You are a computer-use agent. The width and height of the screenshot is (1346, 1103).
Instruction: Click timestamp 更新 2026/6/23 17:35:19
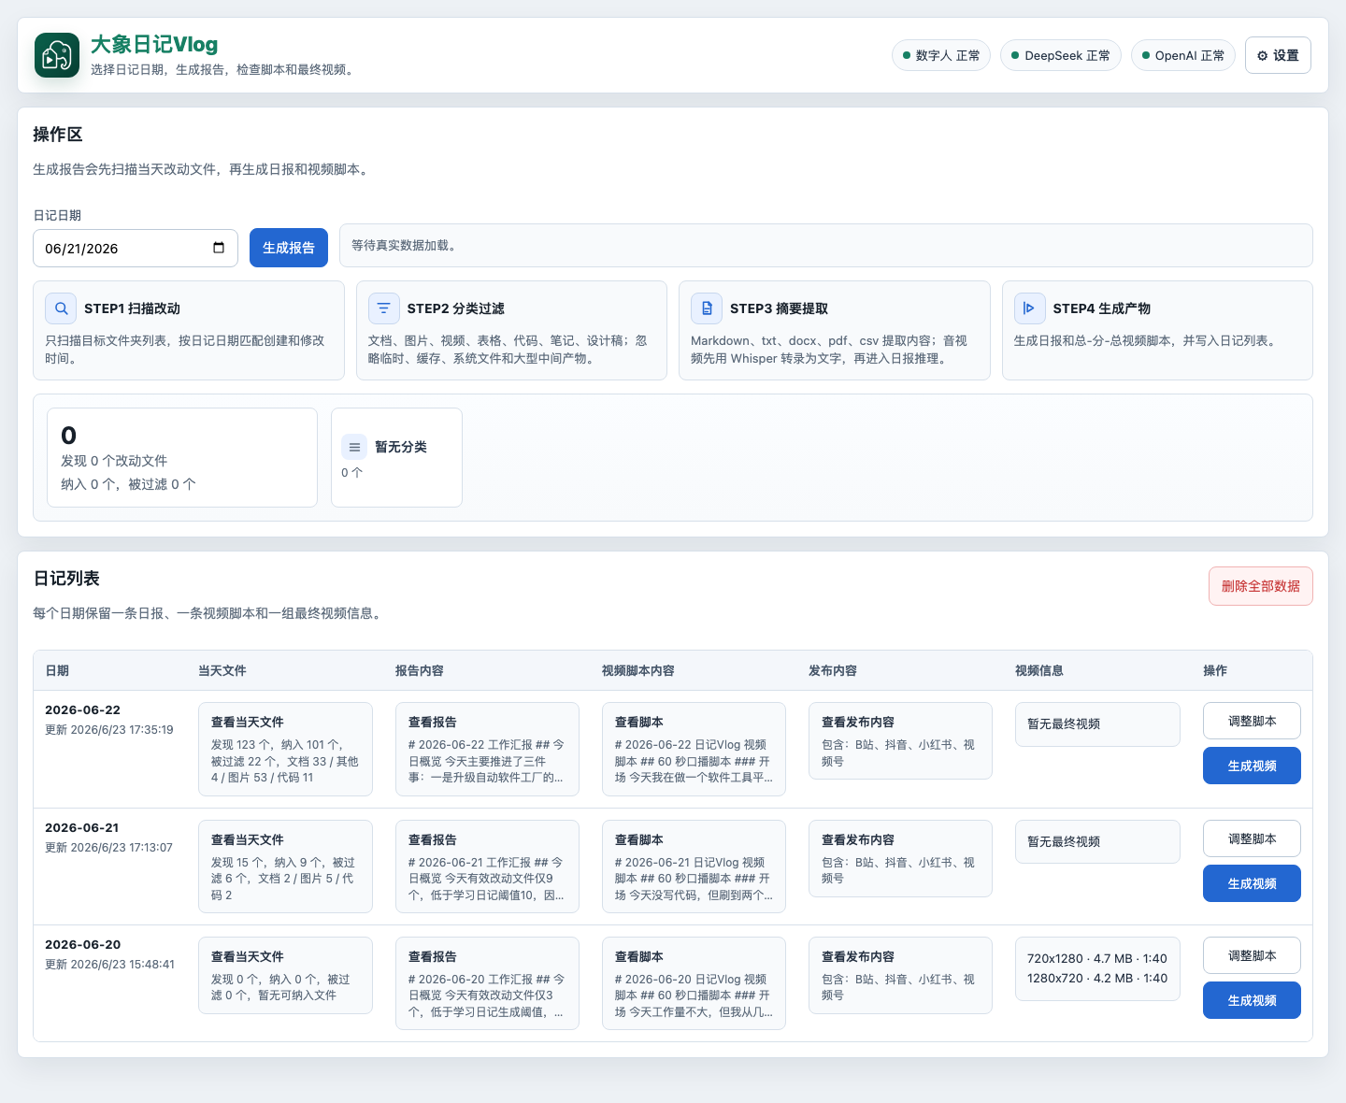click(x=109, y=730)
